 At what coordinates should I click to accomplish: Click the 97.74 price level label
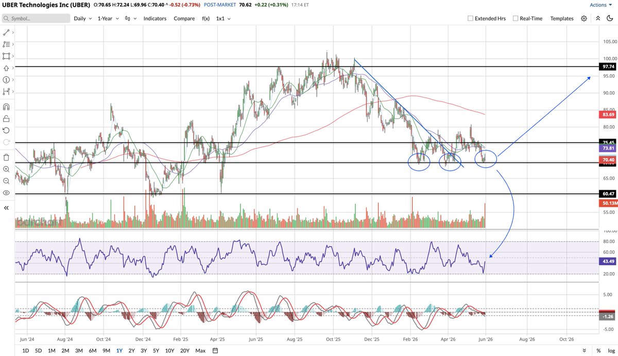[608, 67]
